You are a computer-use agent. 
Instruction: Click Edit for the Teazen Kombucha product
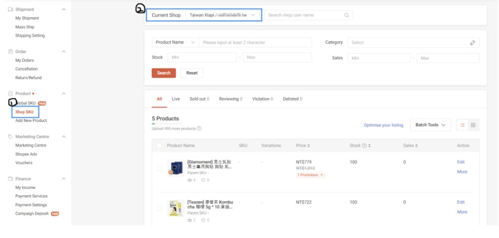[461, 202]
